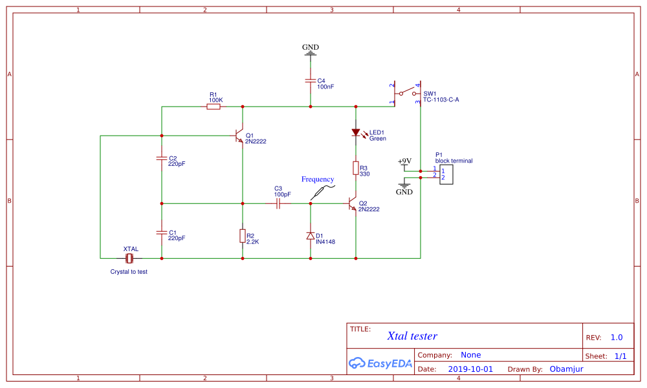Click the Xtal tester title text
647x388 pixels.
(413, 336)
